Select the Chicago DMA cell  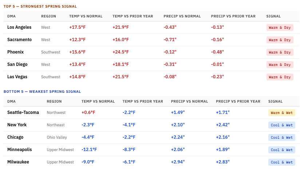(x=15, y=137)
